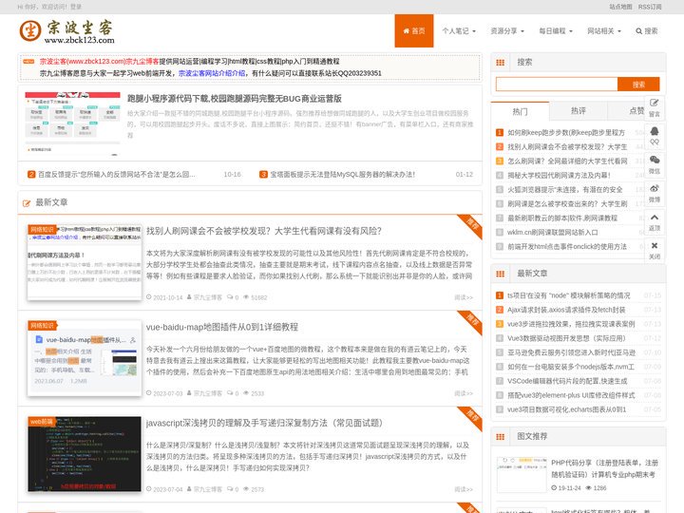Click the javascript深浅拷贝 code thumbnail
The image size is (684, 513).
click(x=85, y=454)
